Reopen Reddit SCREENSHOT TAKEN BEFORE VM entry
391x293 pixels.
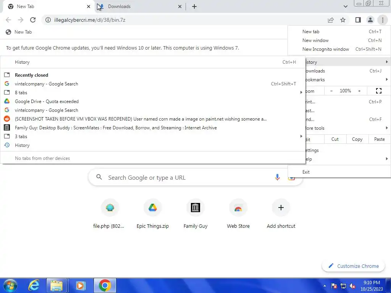[153, 119]
